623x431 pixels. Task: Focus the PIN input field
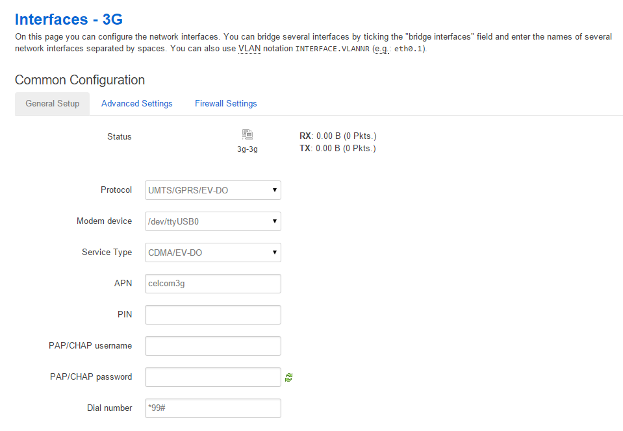(x=213, y=315)
